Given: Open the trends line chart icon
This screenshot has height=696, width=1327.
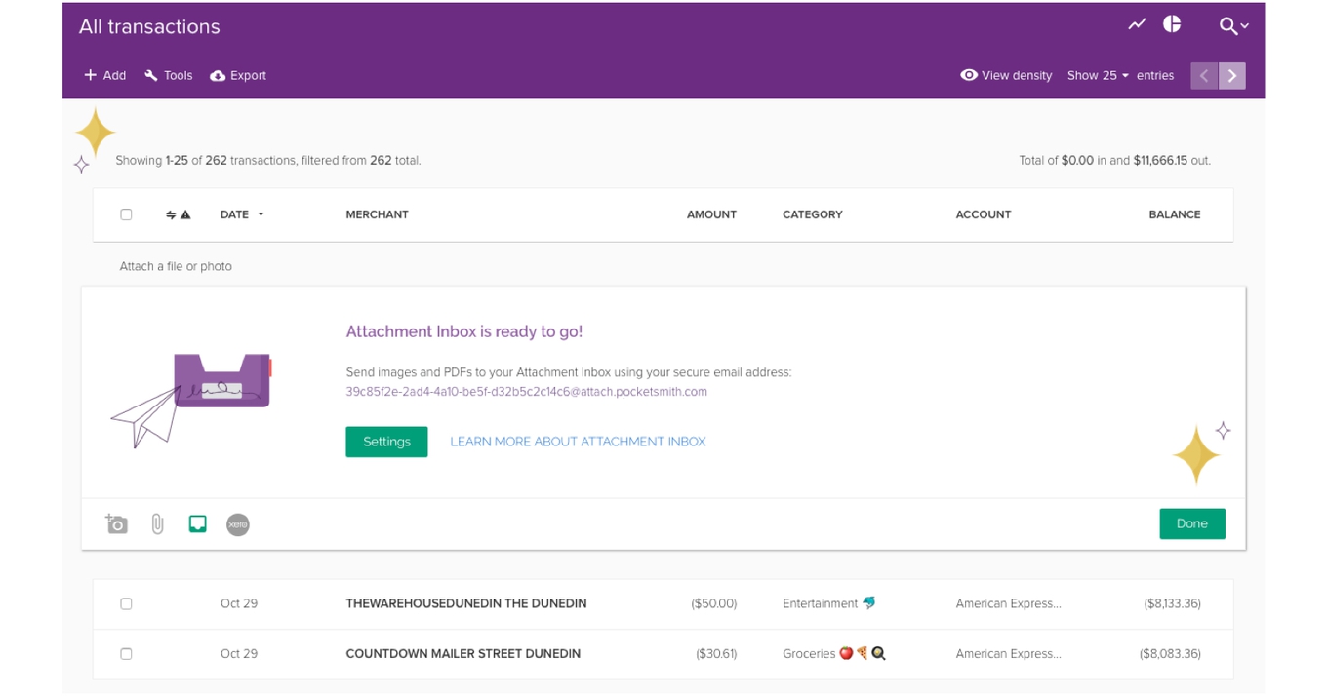Looking at the screenshot, I should pyautogui.click(x=1137, y=24).
